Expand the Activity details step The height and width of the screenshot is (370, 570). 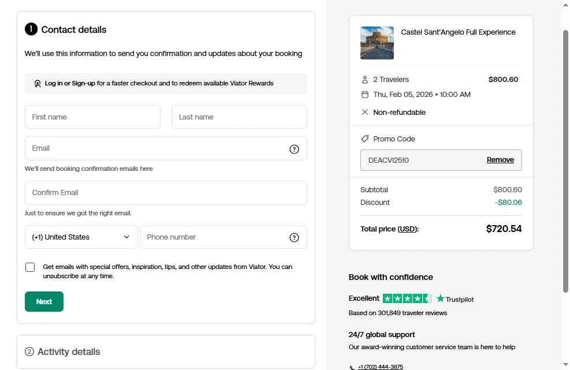coord(69,352)
